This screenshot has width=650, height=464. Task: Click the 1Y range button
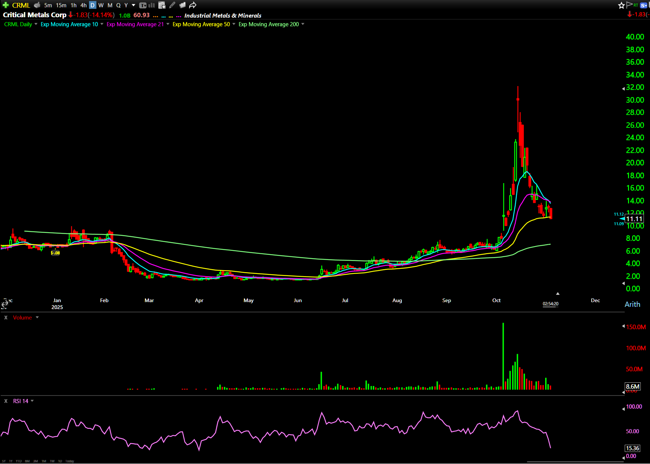point(11,461)
